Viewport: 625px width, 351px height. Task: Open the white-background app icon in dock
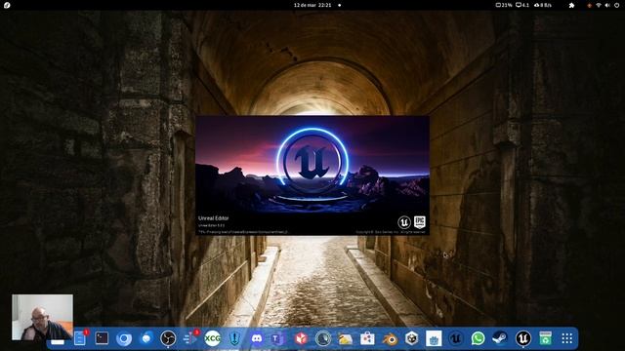tap(434, 338)
